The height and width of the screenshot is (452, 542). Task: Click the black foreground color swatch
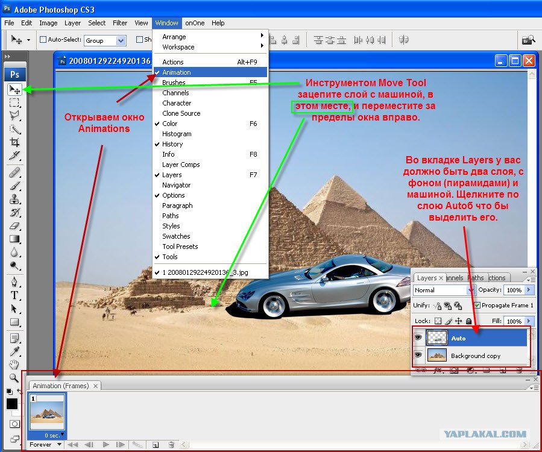point(11,404)
